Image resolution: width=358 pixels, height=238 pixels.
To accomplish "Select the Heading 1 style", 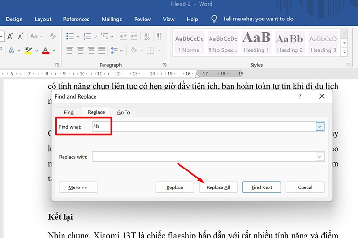I will 257,43.
